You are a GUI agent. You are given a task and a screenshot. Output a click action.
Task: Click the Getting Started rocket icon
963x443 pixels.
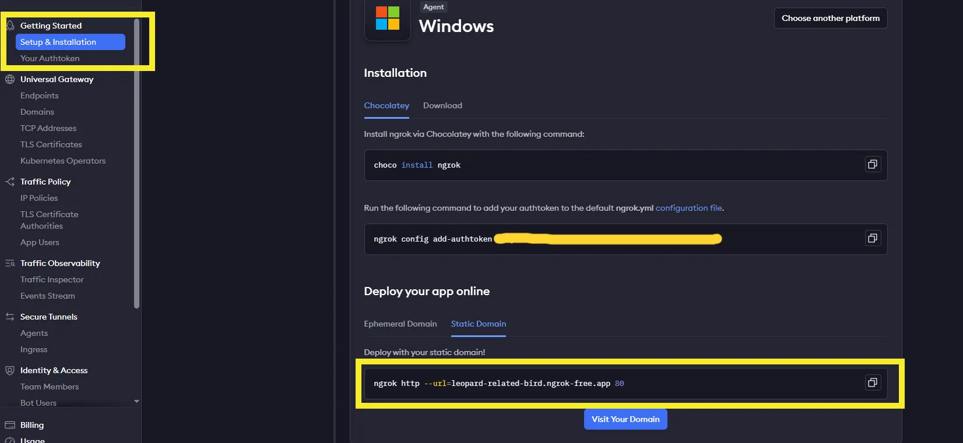coord(10,26)
